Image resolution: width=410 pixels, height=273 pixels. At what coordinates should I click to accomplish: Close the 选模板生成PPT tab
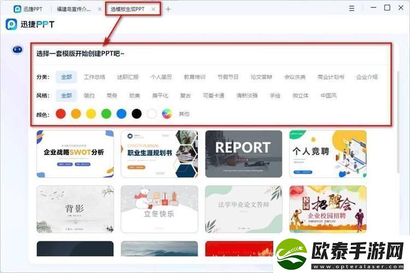(154, 9)
